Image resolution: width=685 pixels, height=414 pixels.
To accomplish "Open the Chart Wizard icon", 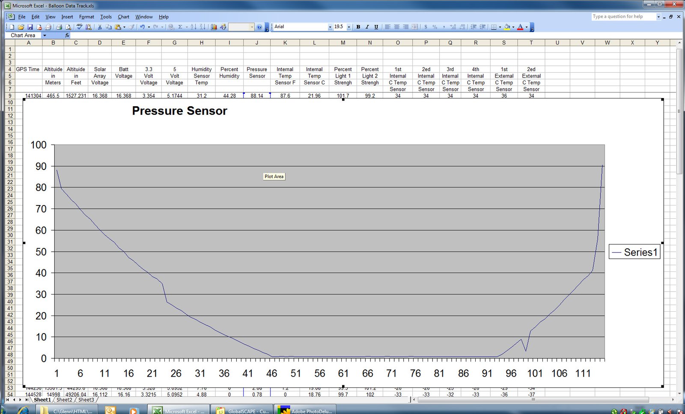I will [214, 27].
